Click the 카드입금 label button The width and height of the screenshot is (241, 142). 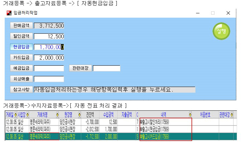21,58
